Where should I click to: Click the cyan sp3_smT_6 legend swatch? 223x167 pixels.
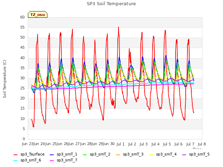coord(15,161)
